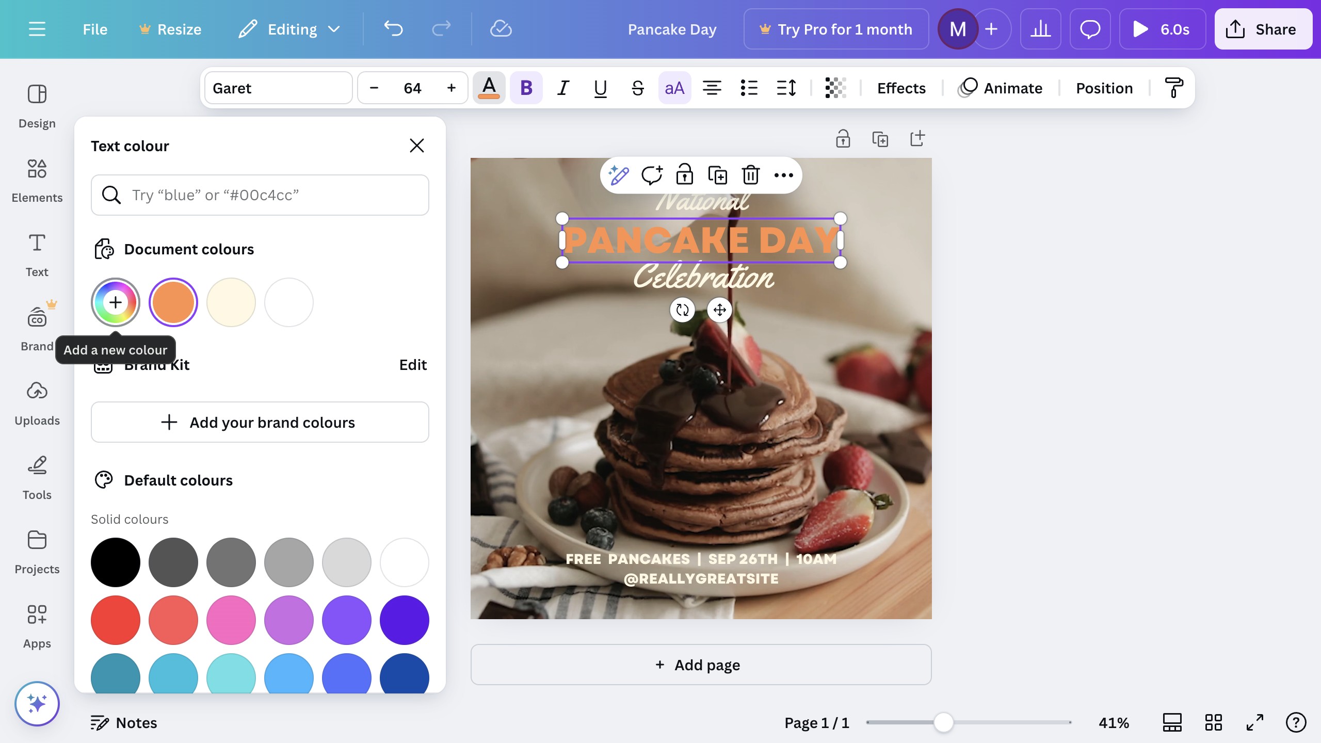
Task: Edit the Brand Kit
Action: point(413,365)
